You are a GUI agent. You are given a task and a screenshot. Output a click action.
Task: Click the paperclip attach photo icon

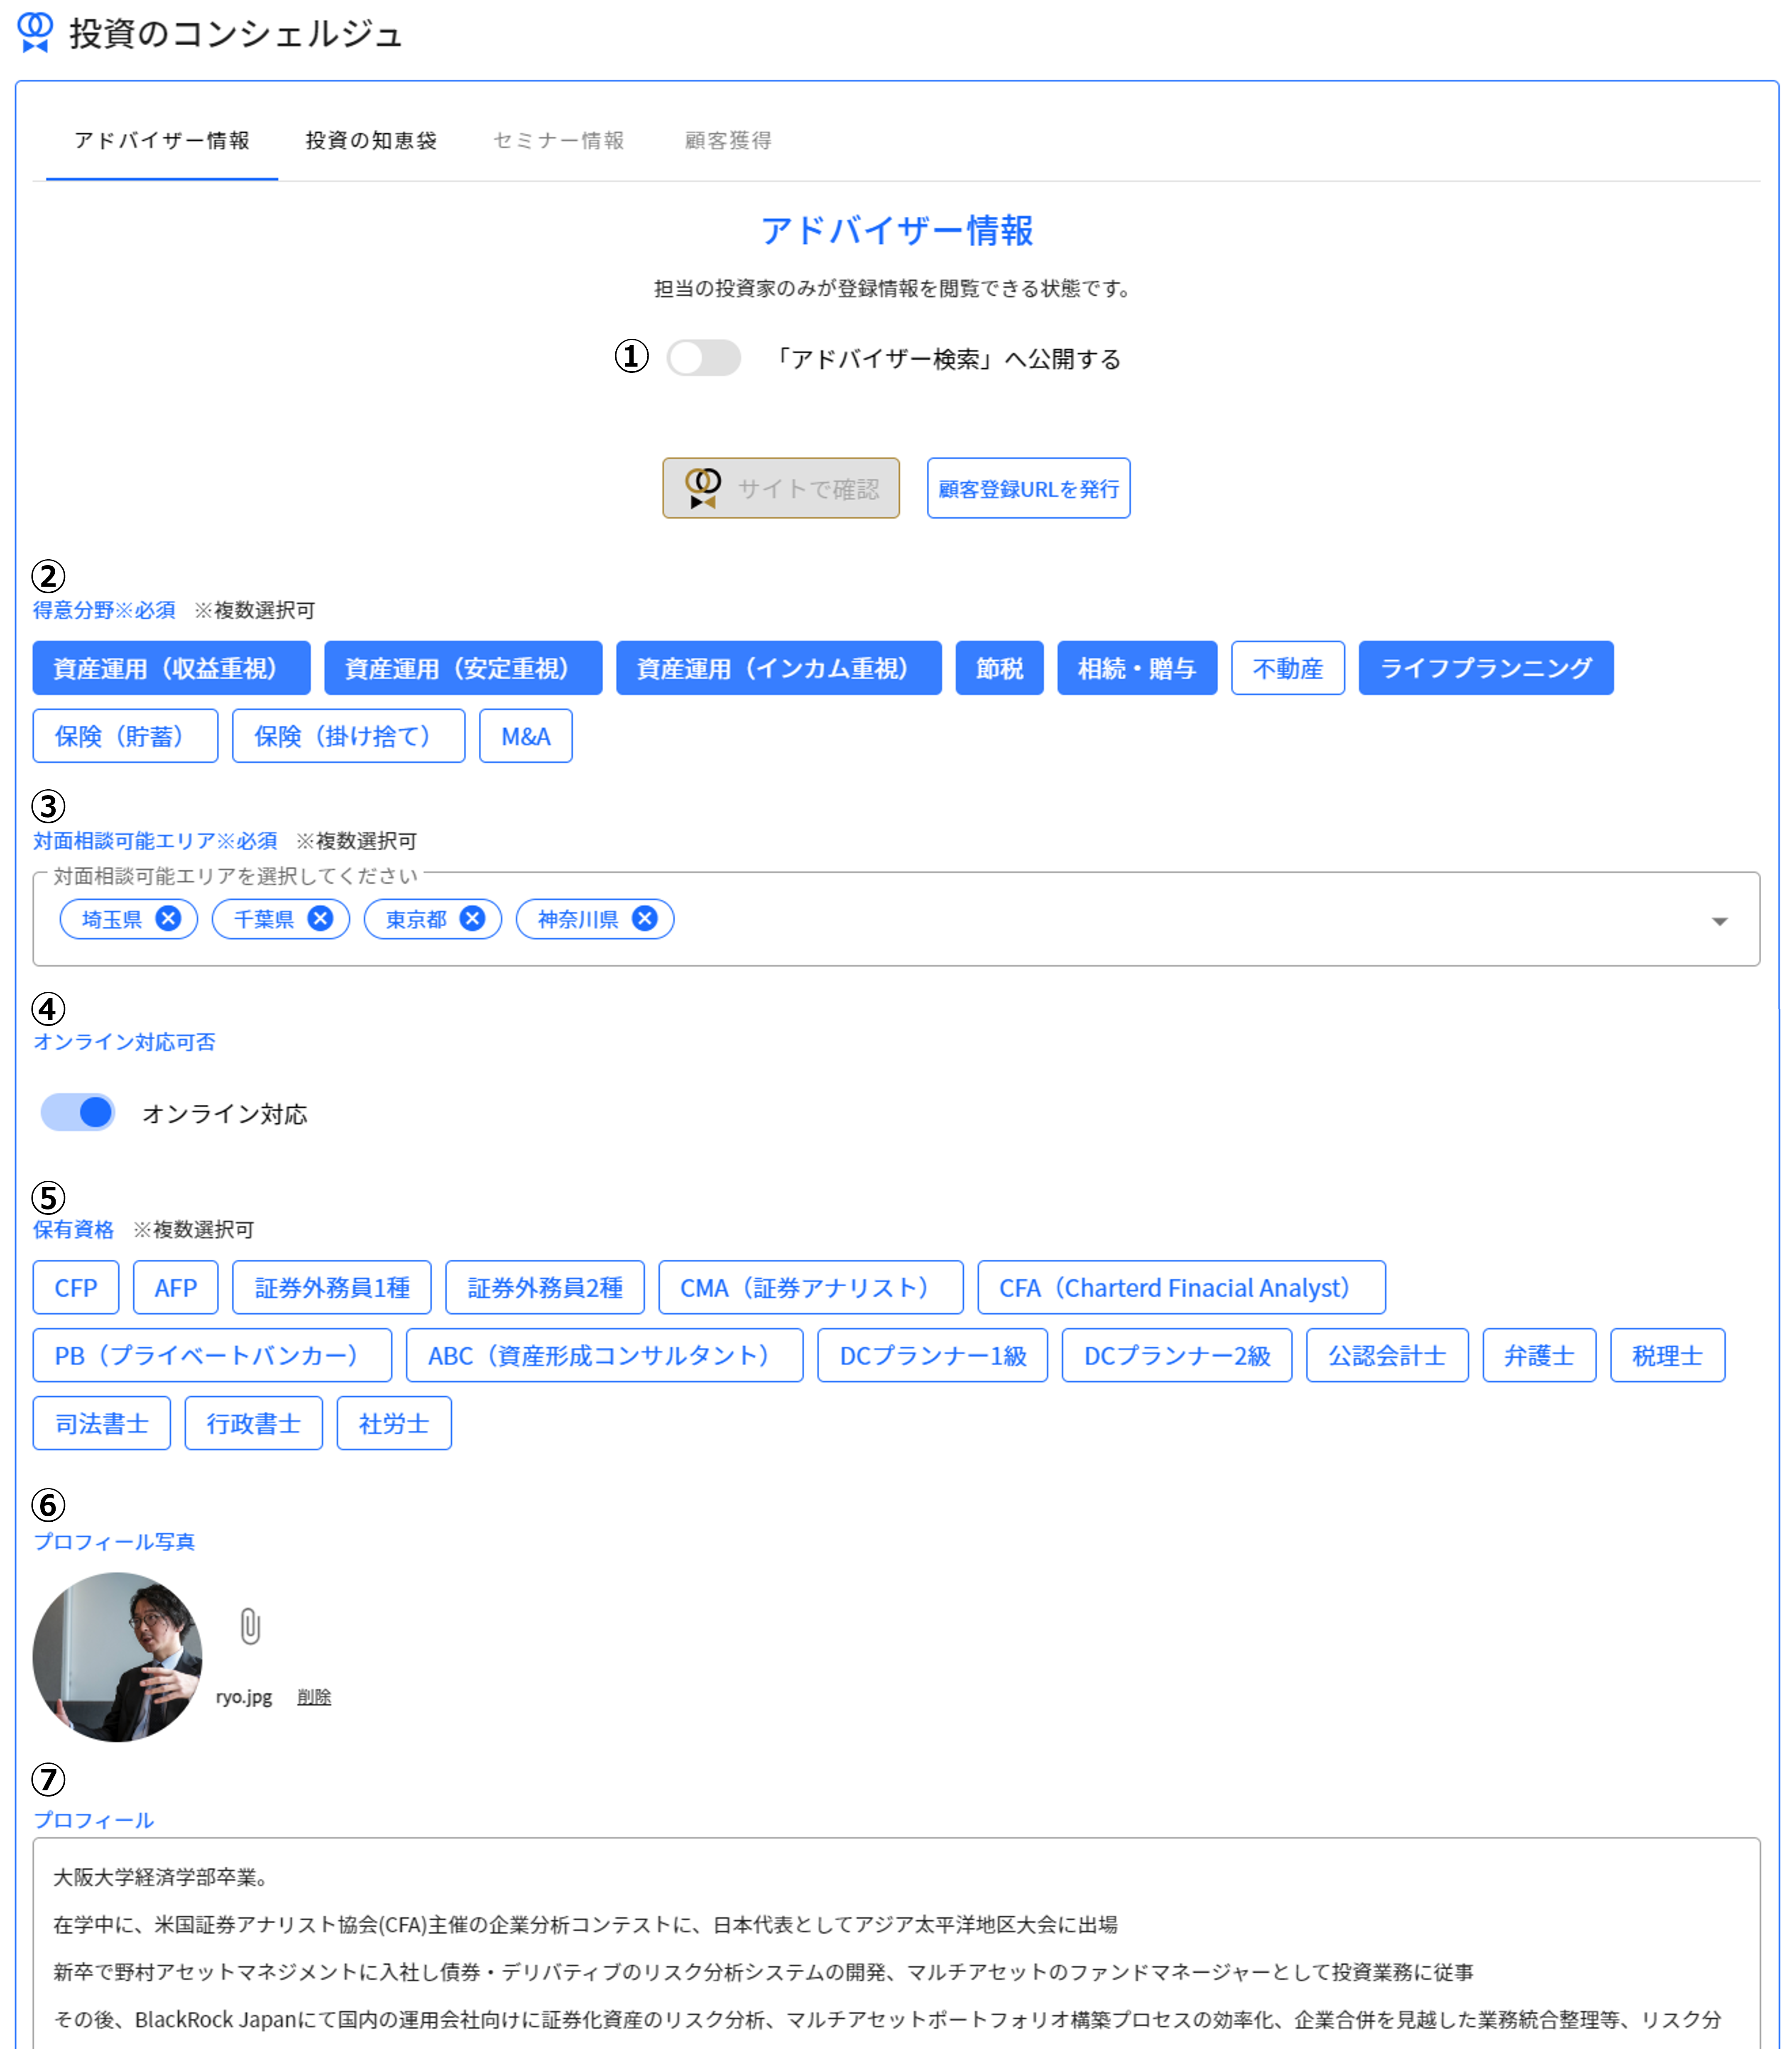pos(250,1626)
